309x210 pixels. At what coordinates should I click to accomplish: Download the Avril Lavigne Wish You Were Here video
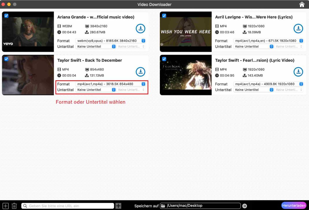[298, 28]
